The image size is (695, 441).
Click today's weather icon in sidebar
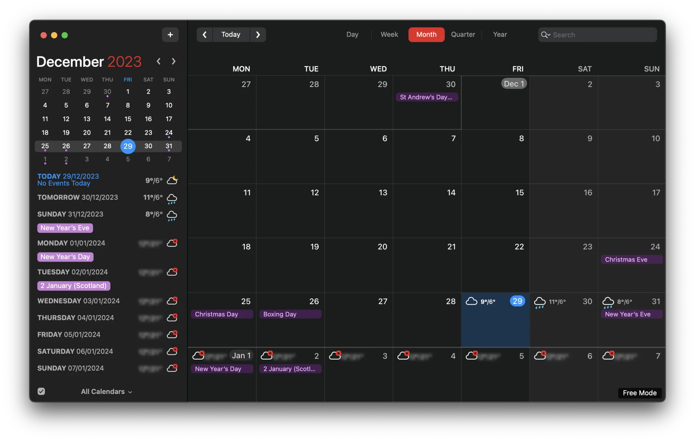(x=172, y=180)
